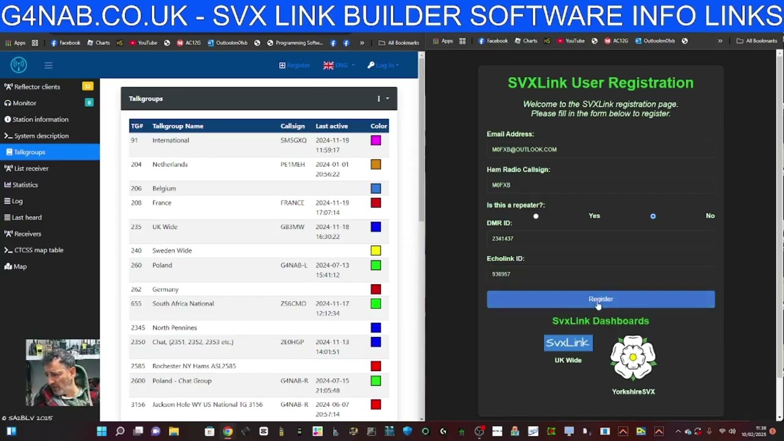The height and width of the screenshot is (441, 784).
Task: Open AC12G bookmark in right browser
Action: tap(616, 41)
